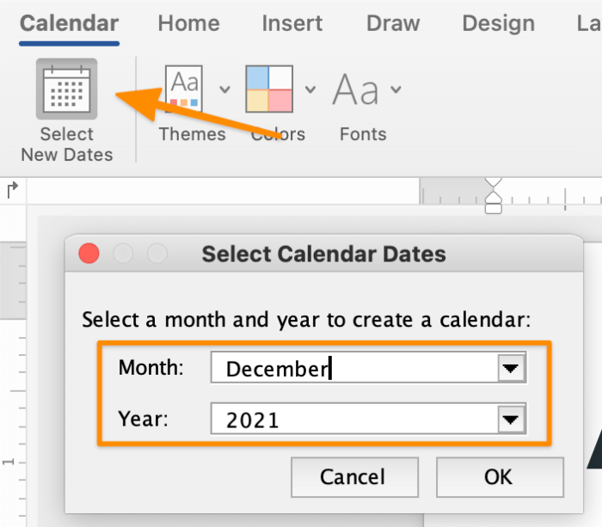Expand the Fonts dropdown arrow
Viewport: 602px width, 527px height.
coord(396,89)
